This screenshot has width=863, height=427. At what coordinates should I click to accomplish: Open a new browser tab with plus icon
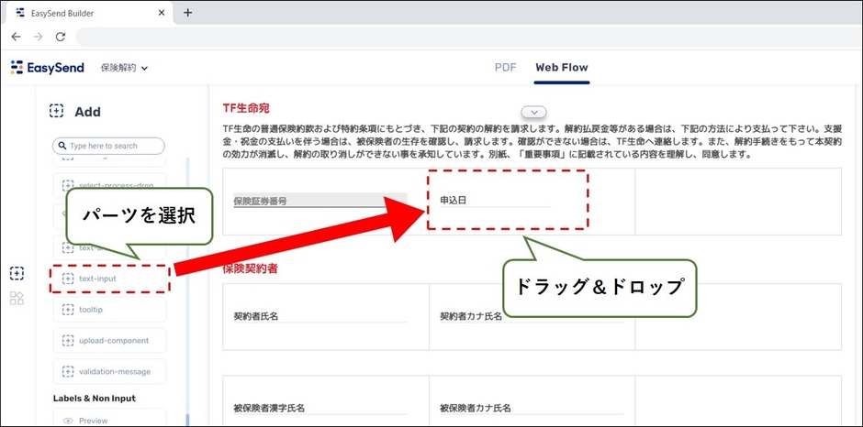tap(188, 13)
